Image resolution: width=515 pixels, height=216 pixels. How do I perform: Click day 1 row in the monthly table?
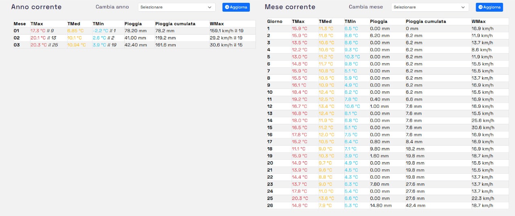point(268,29)
